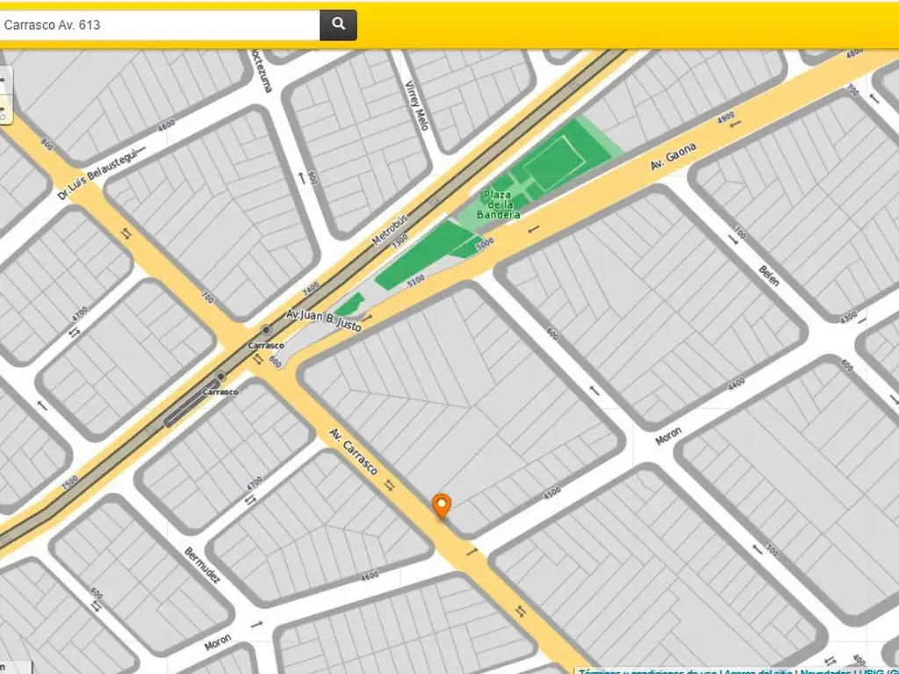The width and height of the screenshot is (899, 674).
Task: Focus the address search field
Action: pyautogui.click(x=160, y=25)
